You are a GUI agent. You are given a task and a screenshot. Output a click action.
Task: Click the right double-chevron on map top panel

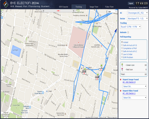point(74,11)
